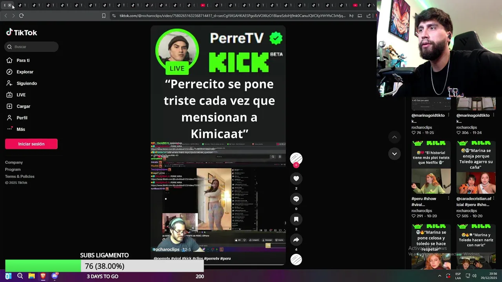Open File Explorer from taskbar
The image size is (502, 282).
[31, 276]
